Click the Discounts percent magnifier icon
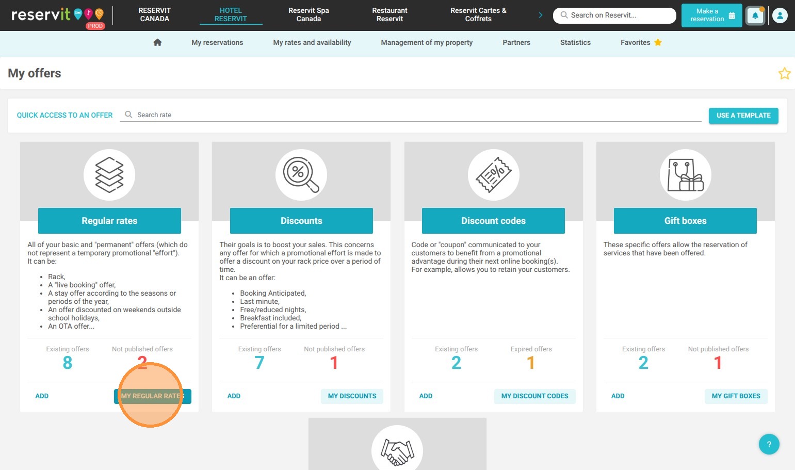The image size is (795, 470). pyautogui.click(x=301, y=175)
